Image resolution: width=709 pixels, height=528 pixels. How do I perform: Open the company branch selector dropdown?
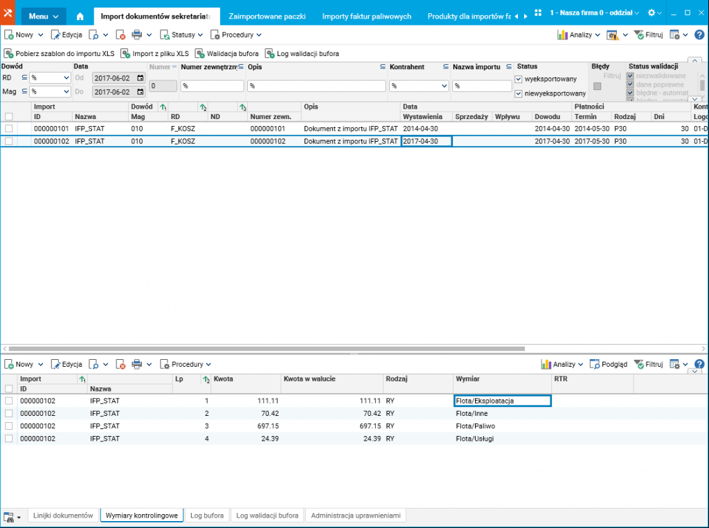595,12
